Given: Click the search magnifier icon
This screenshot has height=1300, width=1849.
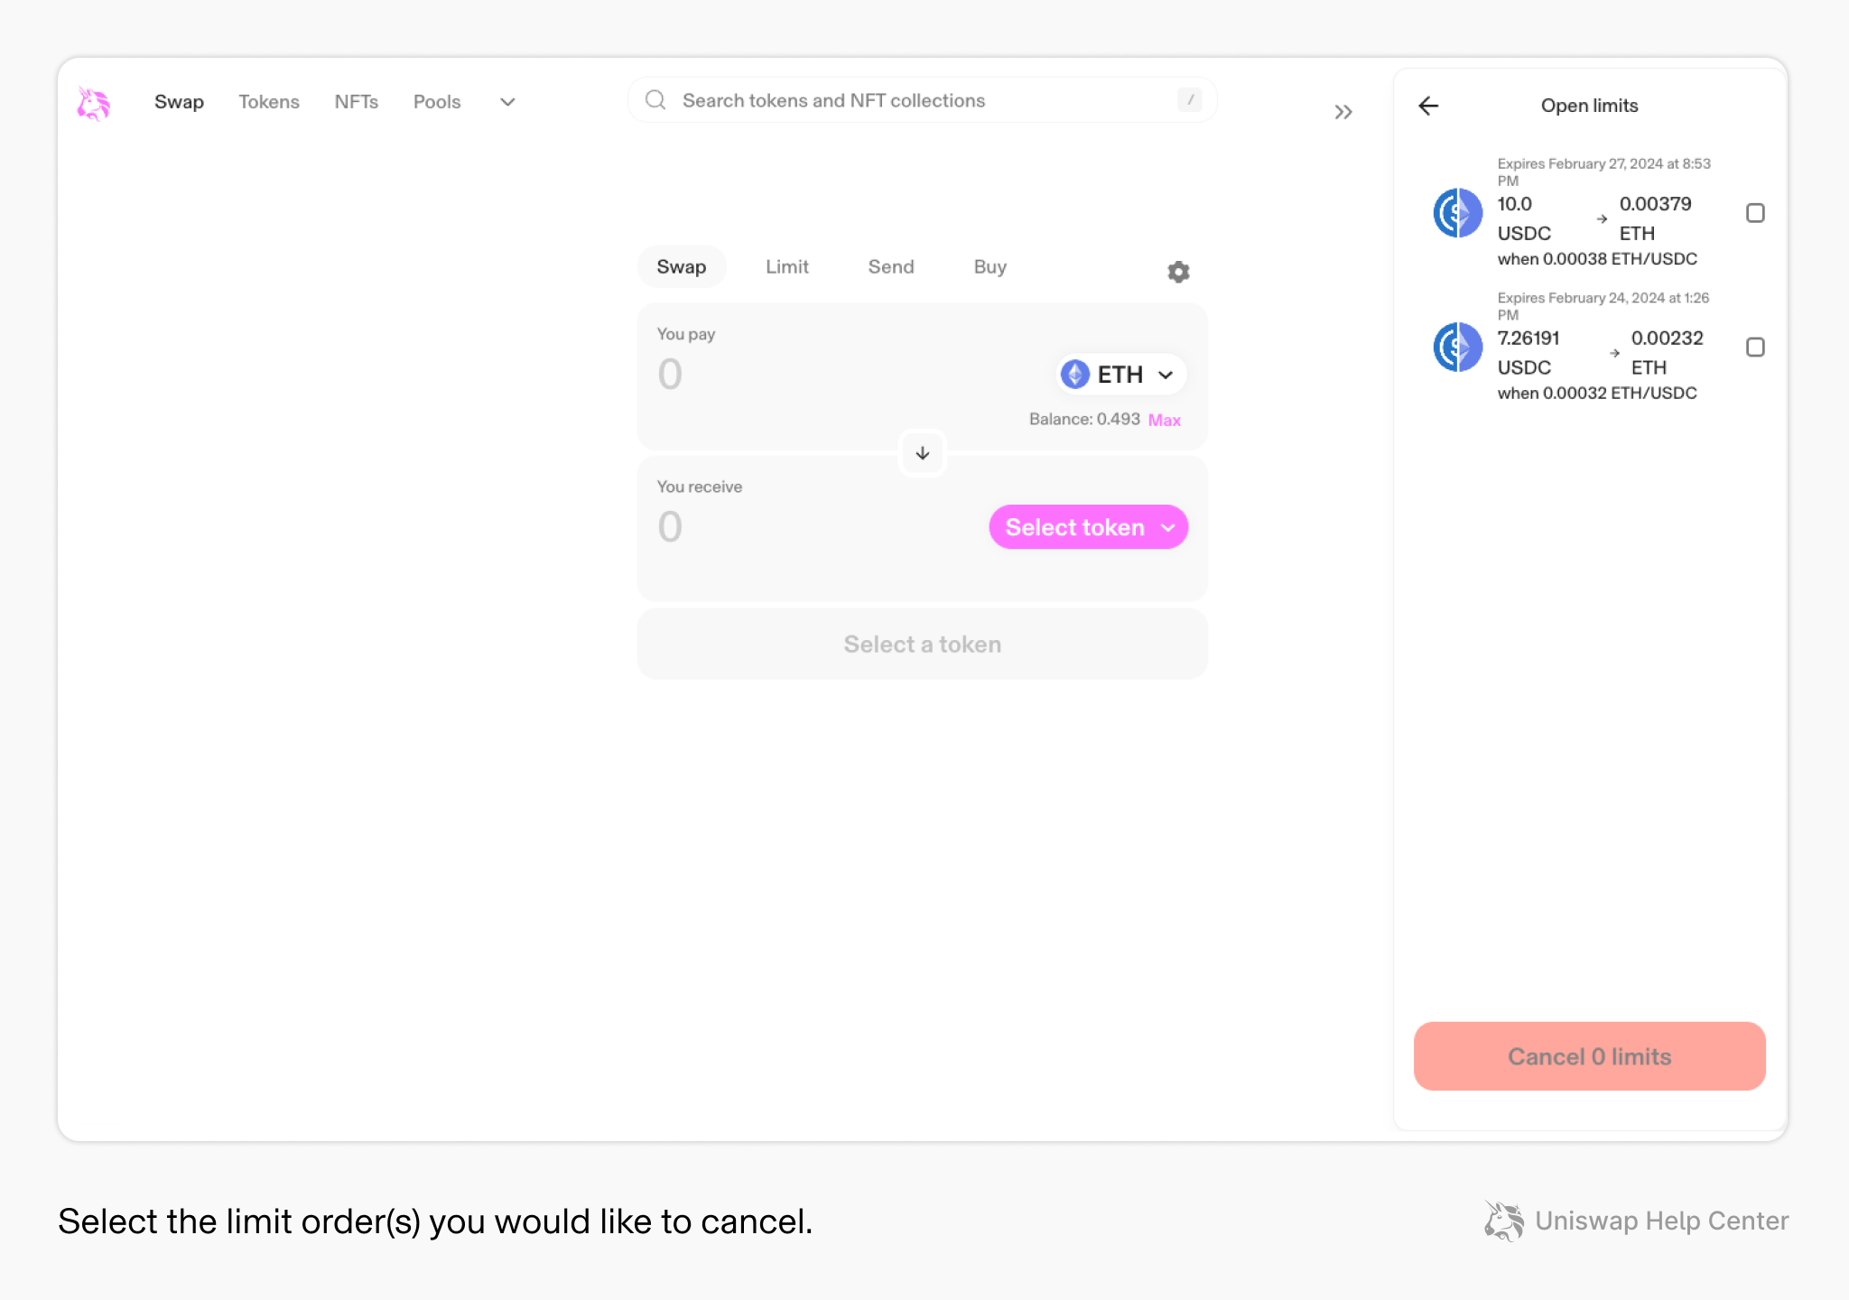Looking at the screenshot, I should point(655,100).
